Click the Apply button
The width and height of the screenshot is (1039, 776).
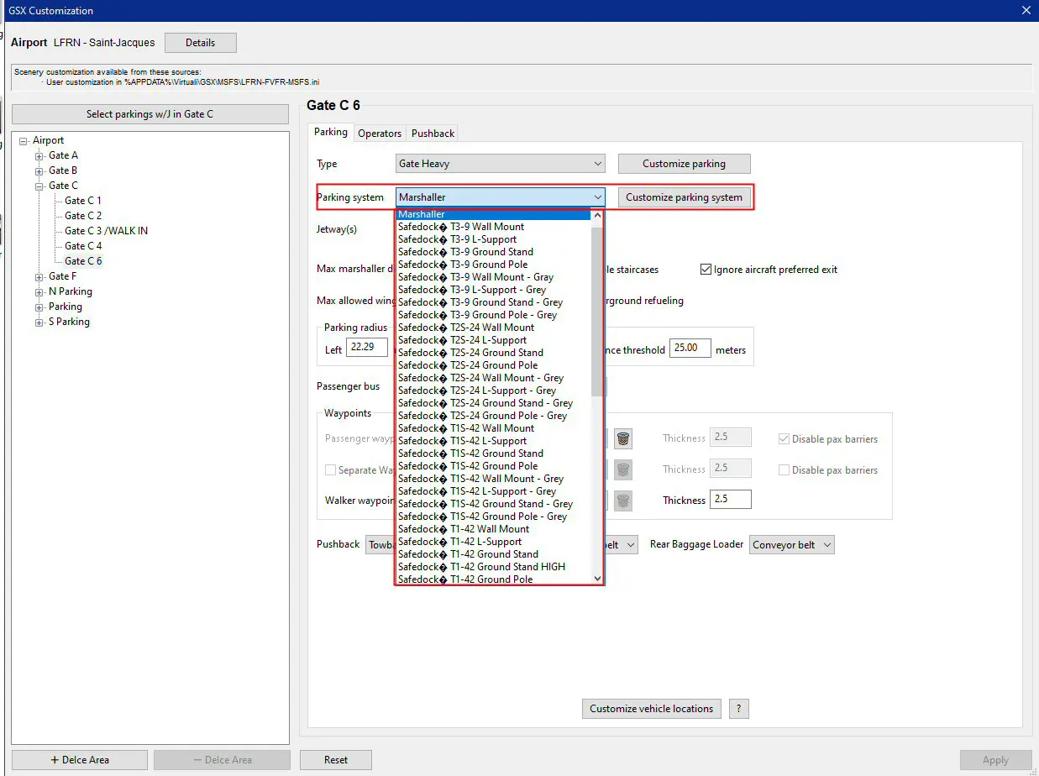[996, 760]
